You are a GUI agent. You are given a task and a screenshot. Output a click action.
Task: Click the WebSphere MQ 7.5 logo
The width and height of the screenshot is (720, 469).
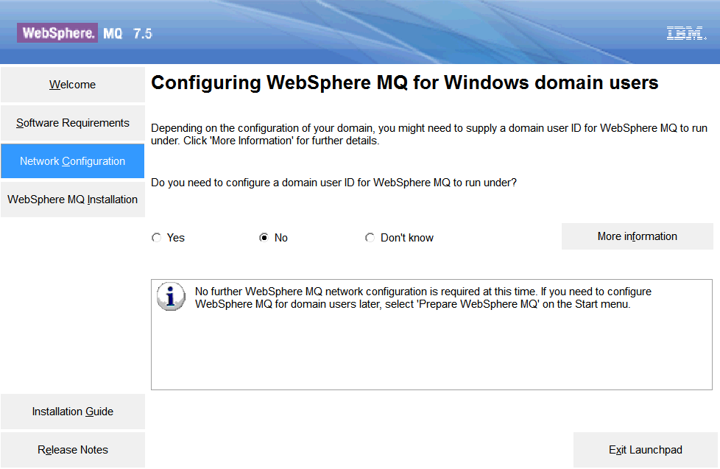85,33
